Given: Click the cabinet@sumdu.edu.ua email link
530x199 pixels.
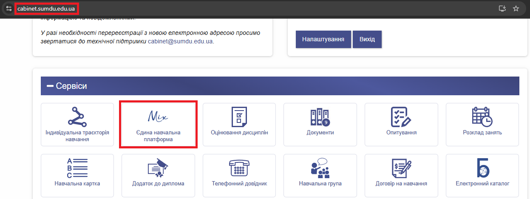Looking at the screenshot, I should coord(180,41).
